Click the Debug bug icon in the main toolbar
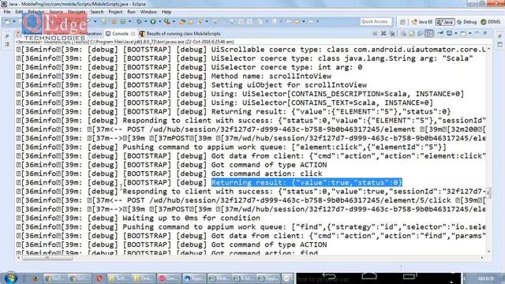505x284 pixels. click(x=139, y=21)
